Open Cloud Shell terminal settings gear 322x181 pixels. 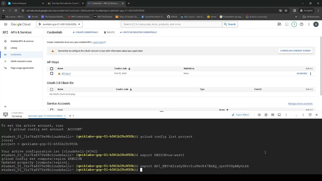coord(266,115)
